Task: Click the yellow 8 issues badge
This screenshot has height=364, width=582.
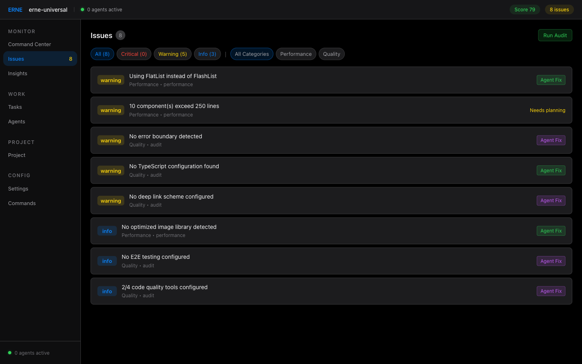Action: coord(559,9)
